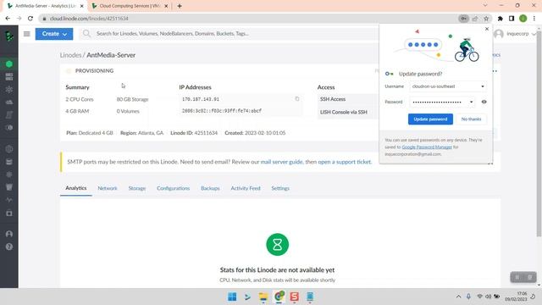The height and width of the screenshot is (305, 542).
Task: Open the red S app in taskbar
Action: [x=294, y=297]
